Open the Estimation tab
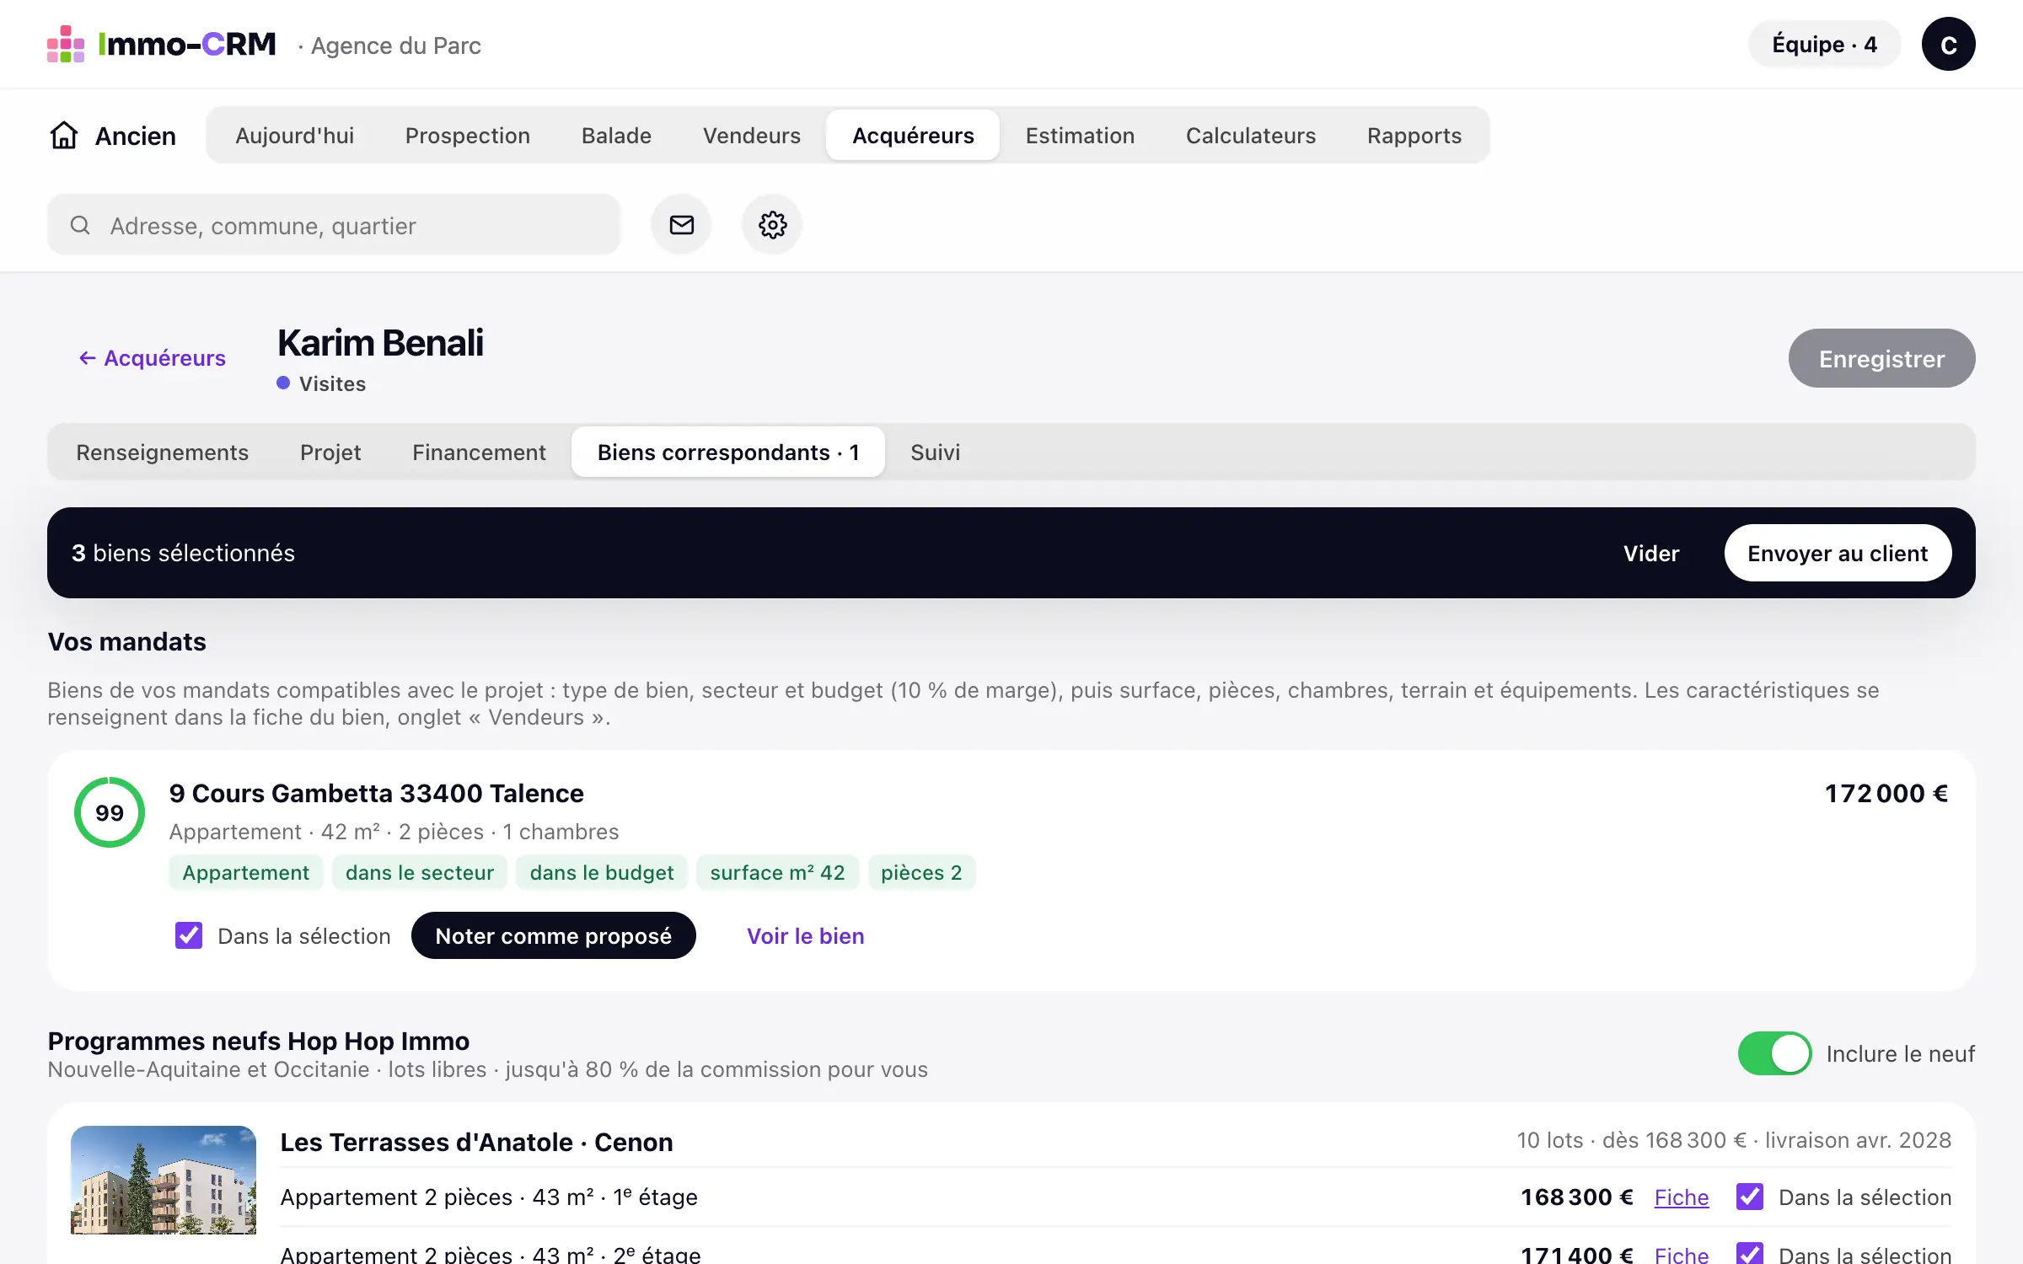The width and height of the screenshot is (2023, 1264). (1080, 136)
